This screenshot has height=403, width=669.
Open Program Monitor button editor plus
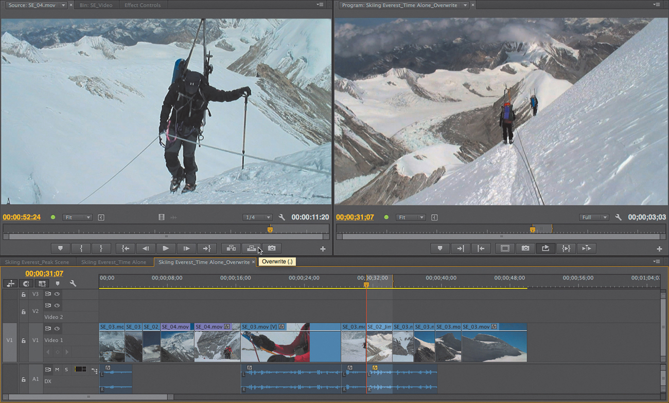click(659, 249)
